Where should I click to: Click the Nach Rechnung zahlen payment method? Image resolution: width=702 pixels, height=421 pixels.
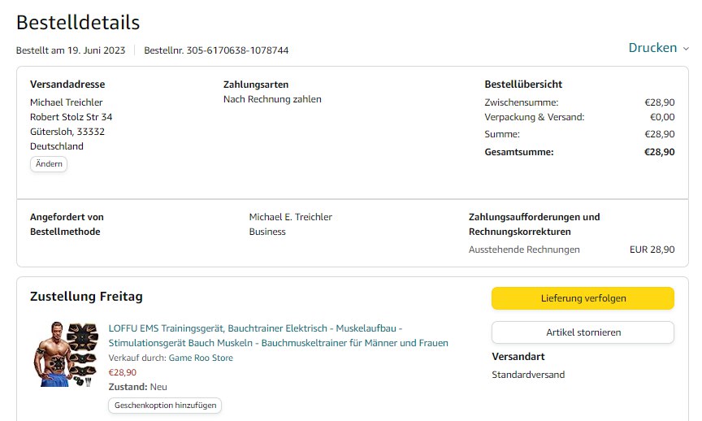pos(272,99)
